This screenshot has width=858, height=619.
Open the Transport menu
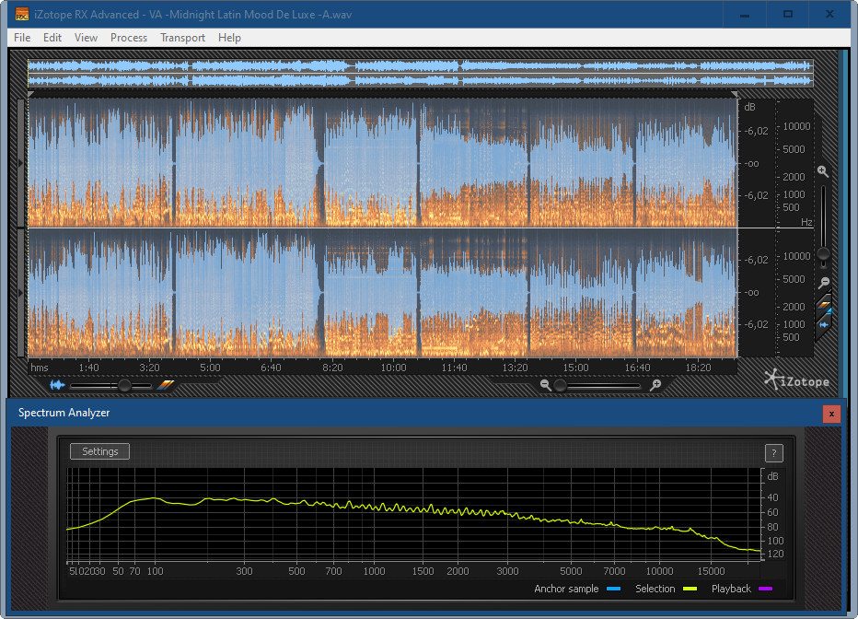coord(182,38)
